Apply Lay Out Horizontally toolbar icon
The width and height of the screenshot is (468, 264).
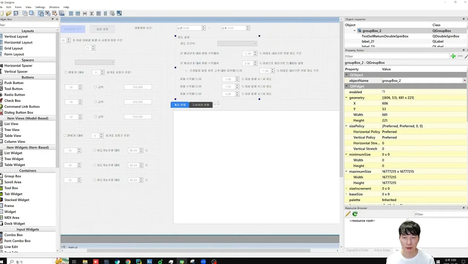click(x=71, y=13)
